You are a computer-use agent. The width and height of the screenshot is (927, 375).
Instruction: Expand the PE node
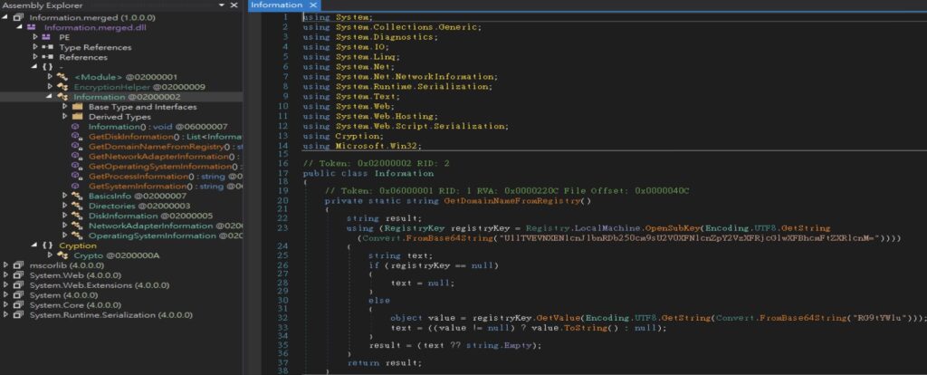click(x=34, y=37)
